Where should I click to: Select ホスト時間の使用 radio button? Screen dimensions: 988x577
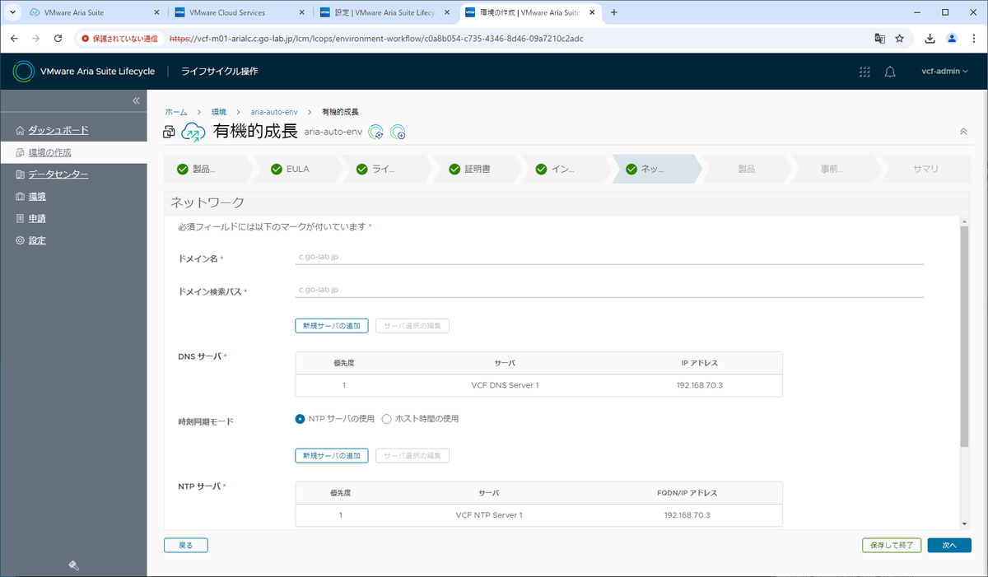point(386,419)
